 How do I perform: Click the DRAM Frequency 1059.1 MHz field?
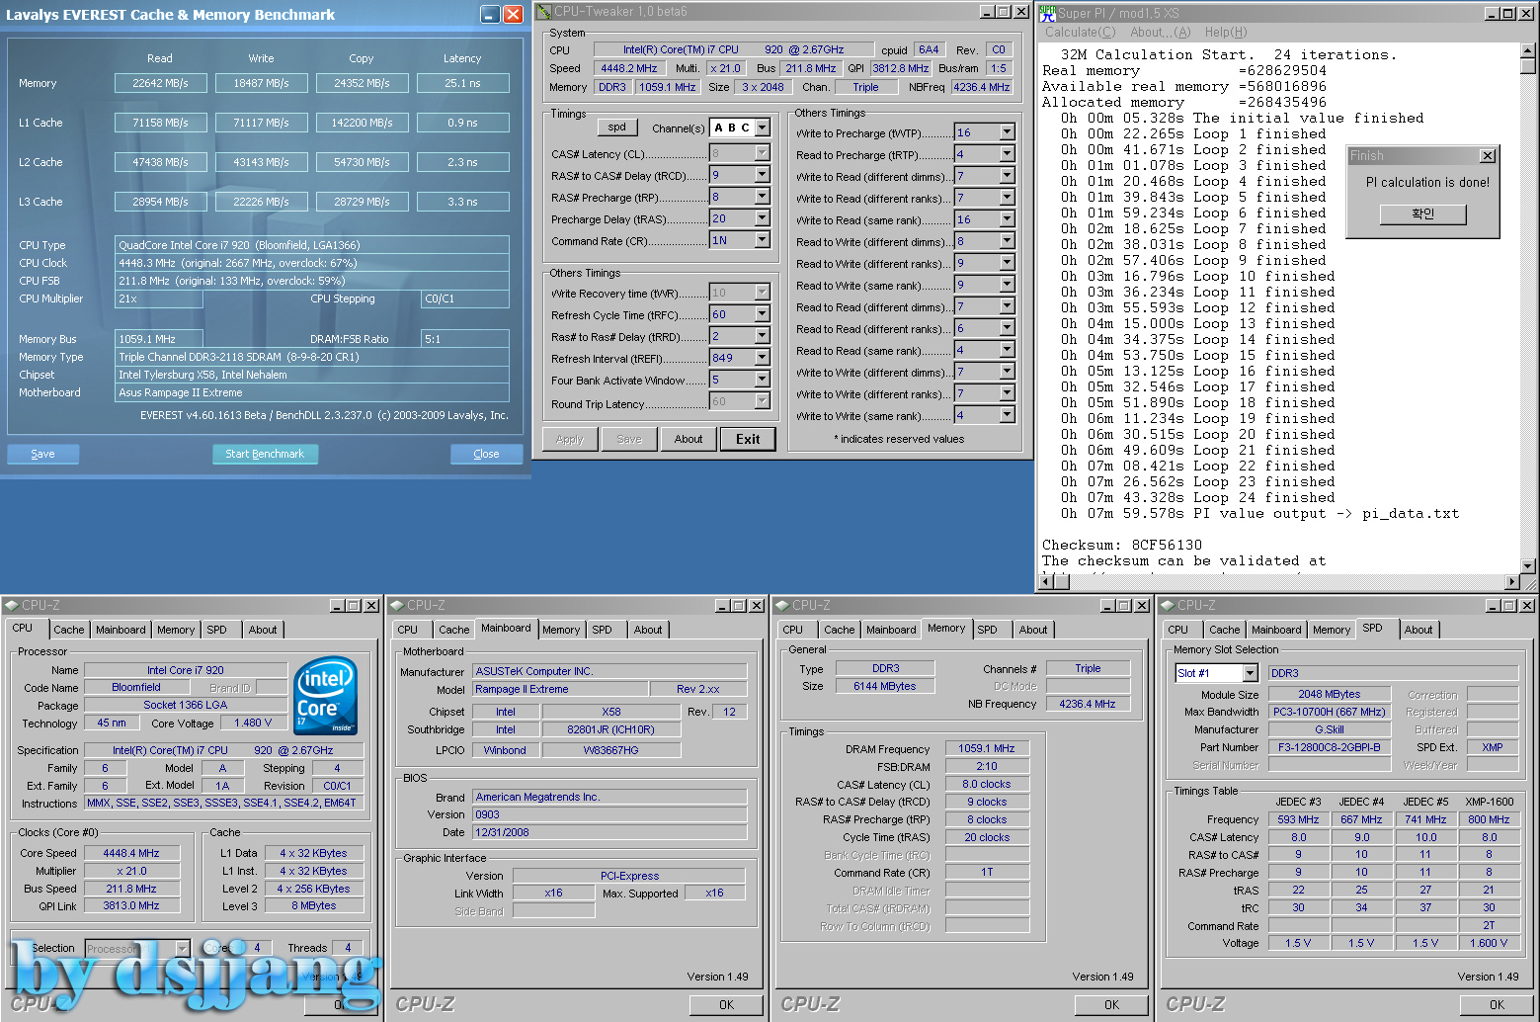(x=986, y=748)
